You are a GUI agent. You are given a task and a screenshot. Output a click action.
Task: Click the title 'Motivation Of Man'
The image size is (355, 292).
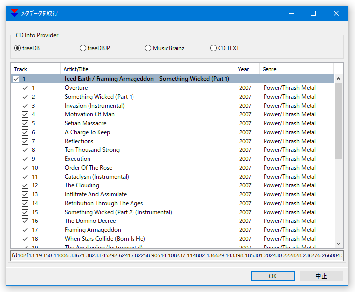click(x=89, y=114)
